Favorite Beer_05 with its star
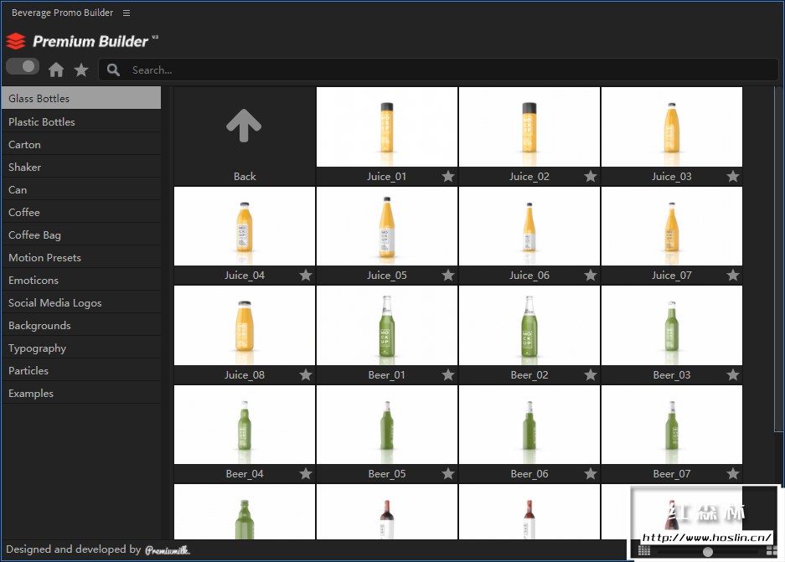The height and width of the screenshot is (562, 785). [448, 473]
